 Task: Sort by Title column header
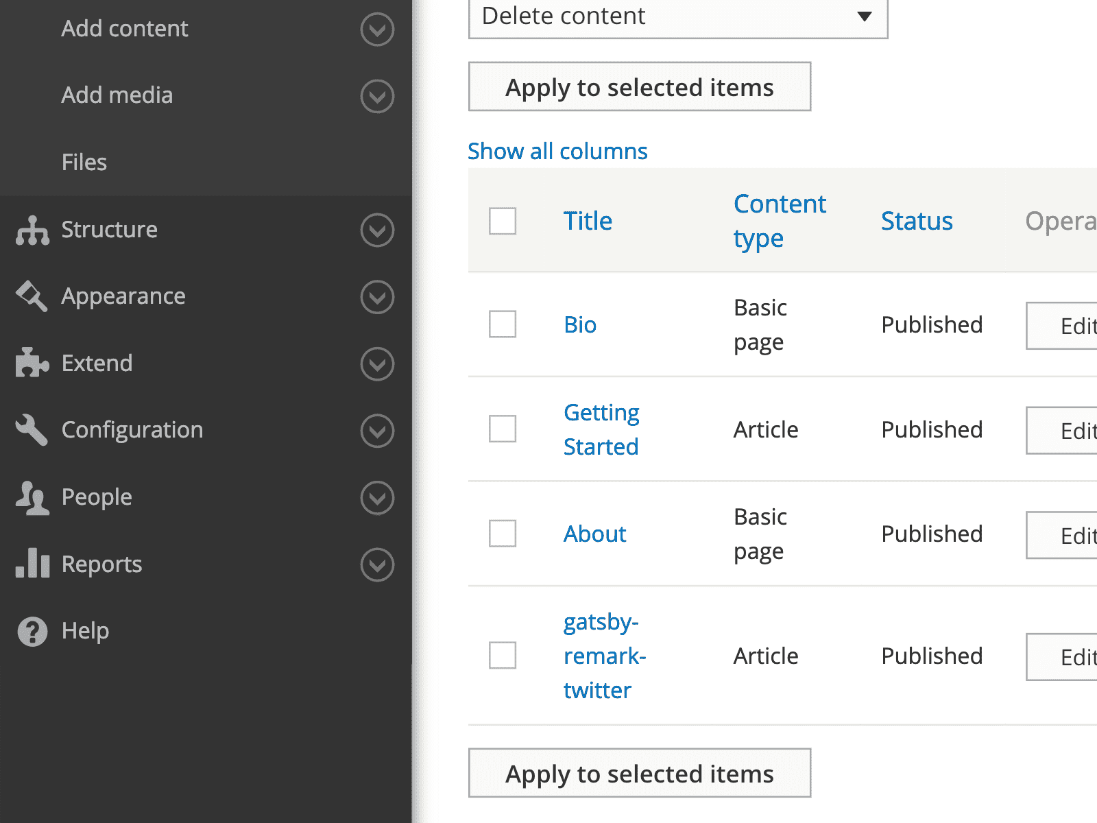coord(588,221)
